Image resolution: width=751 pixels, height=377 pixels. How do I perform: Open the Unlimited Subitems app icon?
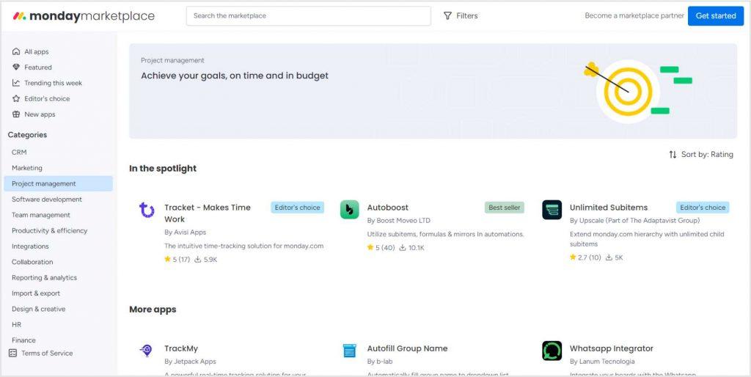pos(552,210)
